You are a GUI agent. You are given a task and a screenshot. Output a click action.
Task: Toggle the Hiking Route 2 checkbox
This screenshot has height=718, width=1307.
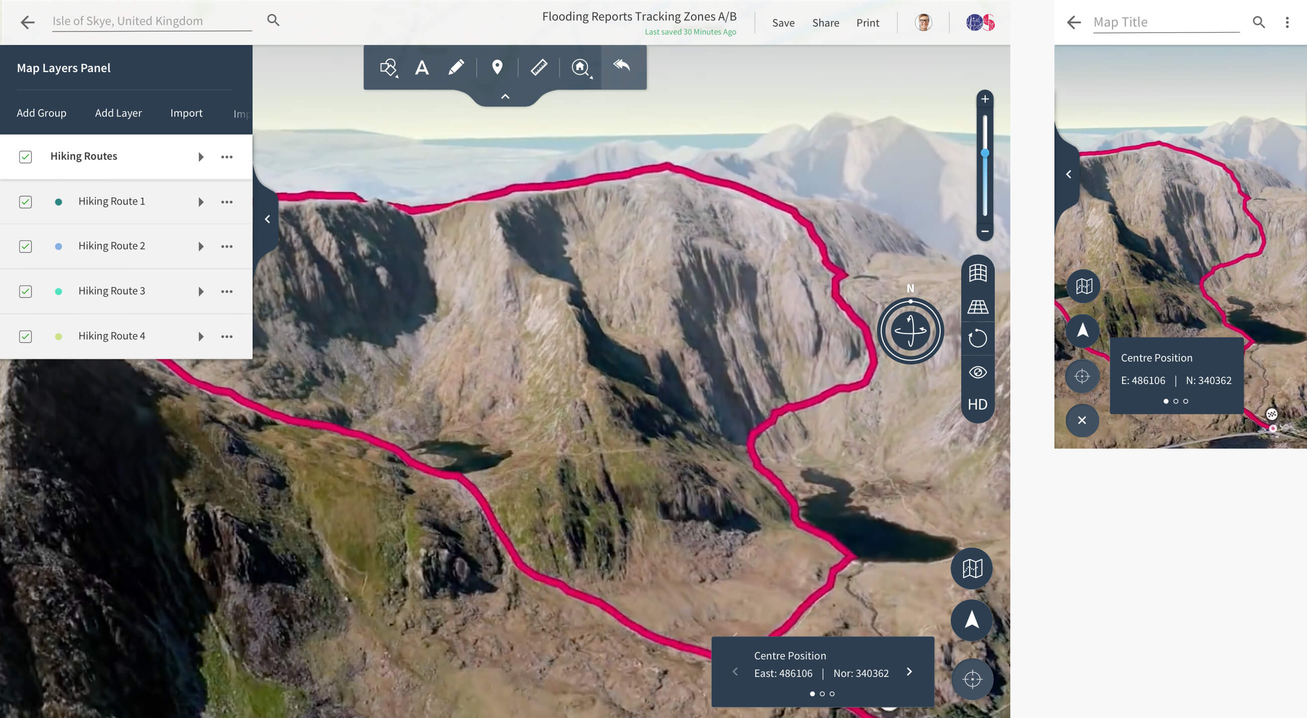(26, 246)
